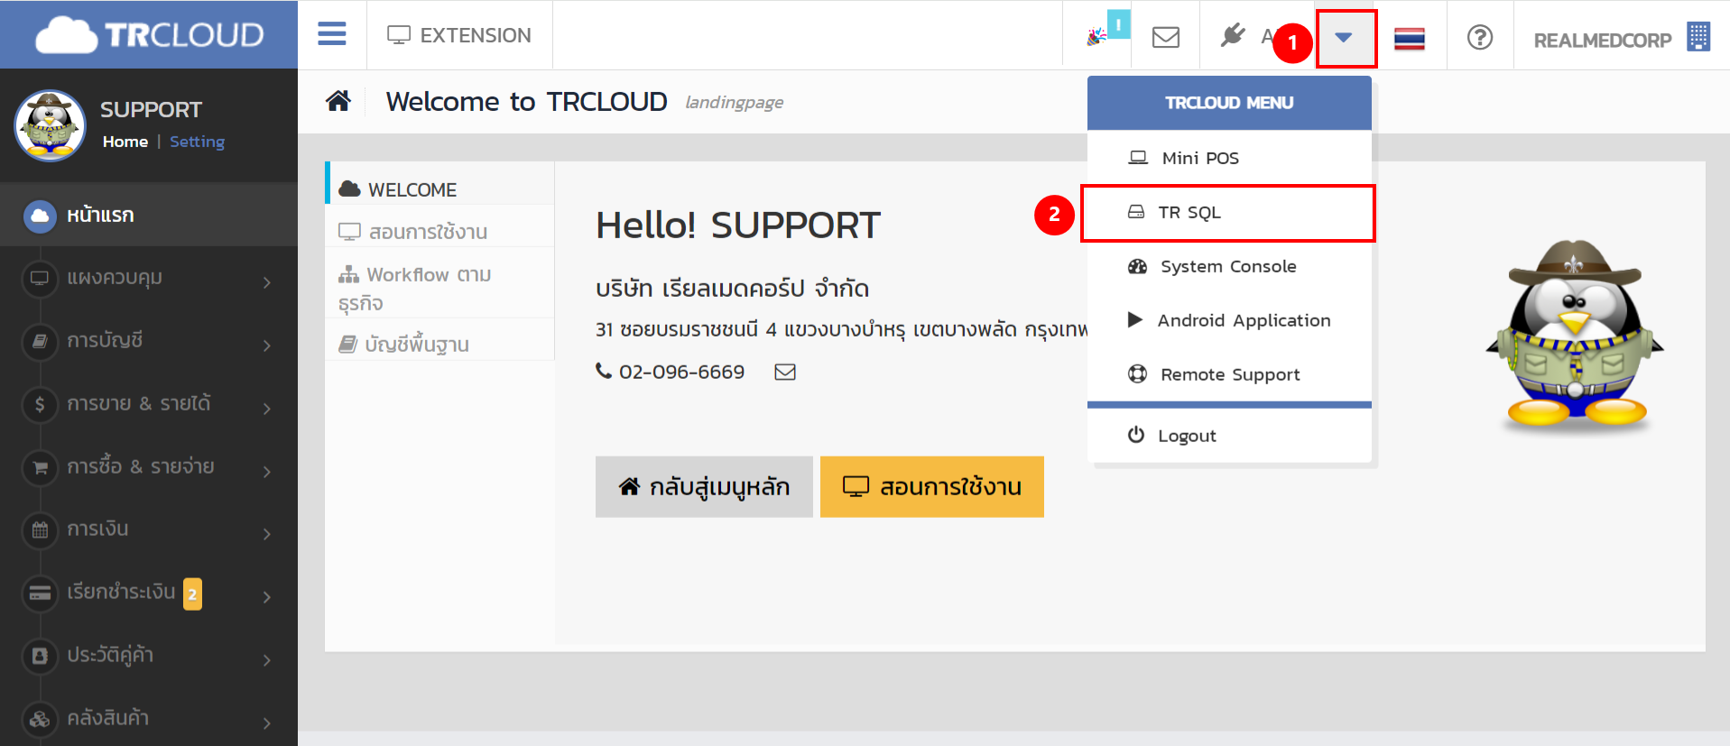The height and width of the screenshot is (746, 1730).
Task: Click the badge 2 on เรียกชำระเงิน
Action: pyautogui.click(x=192, y=594)
